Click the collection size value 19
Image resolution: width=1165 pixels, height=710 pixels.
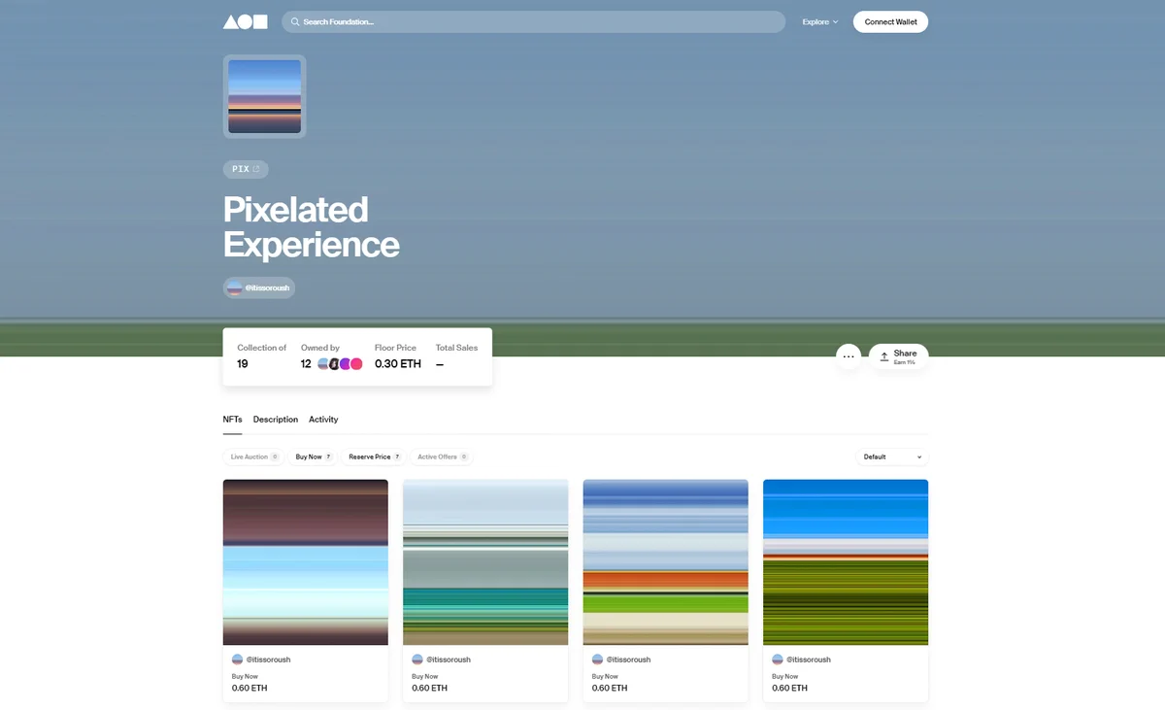tap(243, 363)
